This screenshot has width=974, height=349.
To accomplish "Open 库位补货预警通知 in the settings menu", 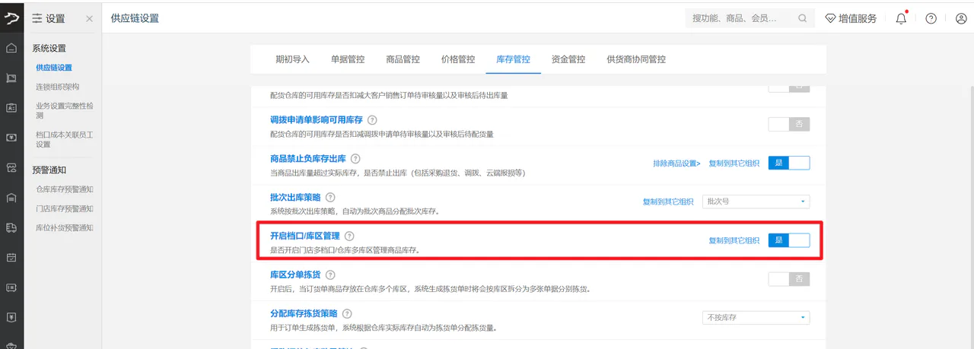I will point(64,227).
